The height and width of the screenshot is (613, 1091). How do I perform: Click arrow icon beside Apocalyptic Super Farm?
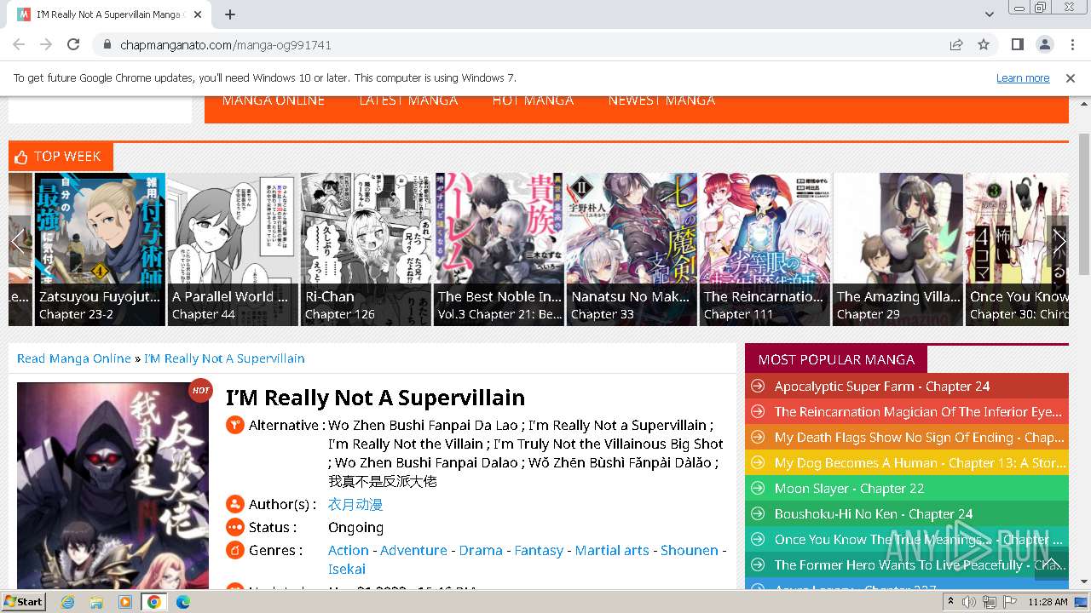coord(757,387)
